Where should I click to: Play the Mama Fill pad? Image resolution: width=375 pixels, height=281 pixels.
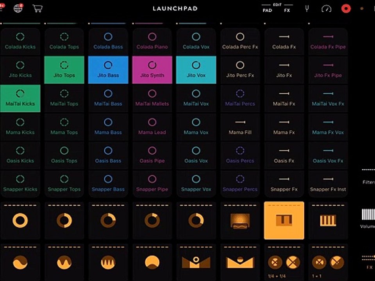(x=240, y=127)
